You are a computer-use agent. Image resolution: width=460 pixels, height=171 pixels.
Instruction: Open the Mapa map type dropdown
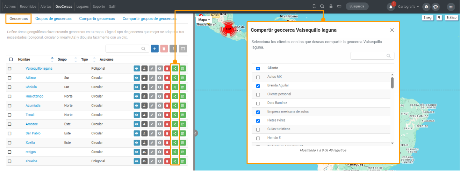pyautogui.click(x=204, y=20)
